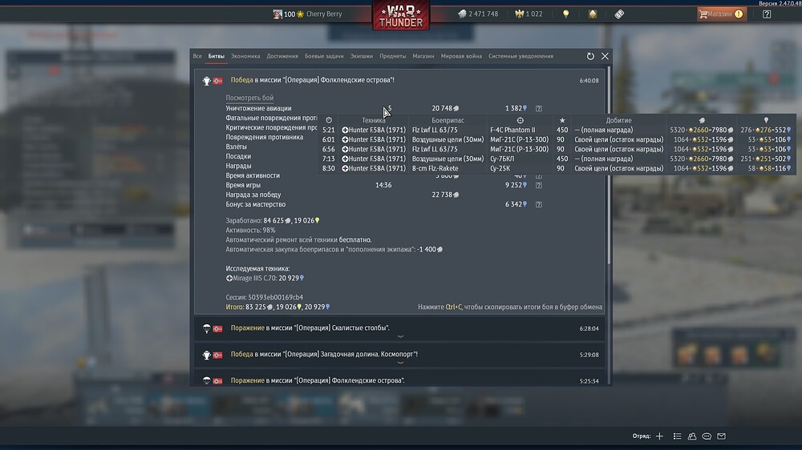802x450 pixels.
Task: Click the silver lions balance 2 471 748
Action: pos(478,14)
